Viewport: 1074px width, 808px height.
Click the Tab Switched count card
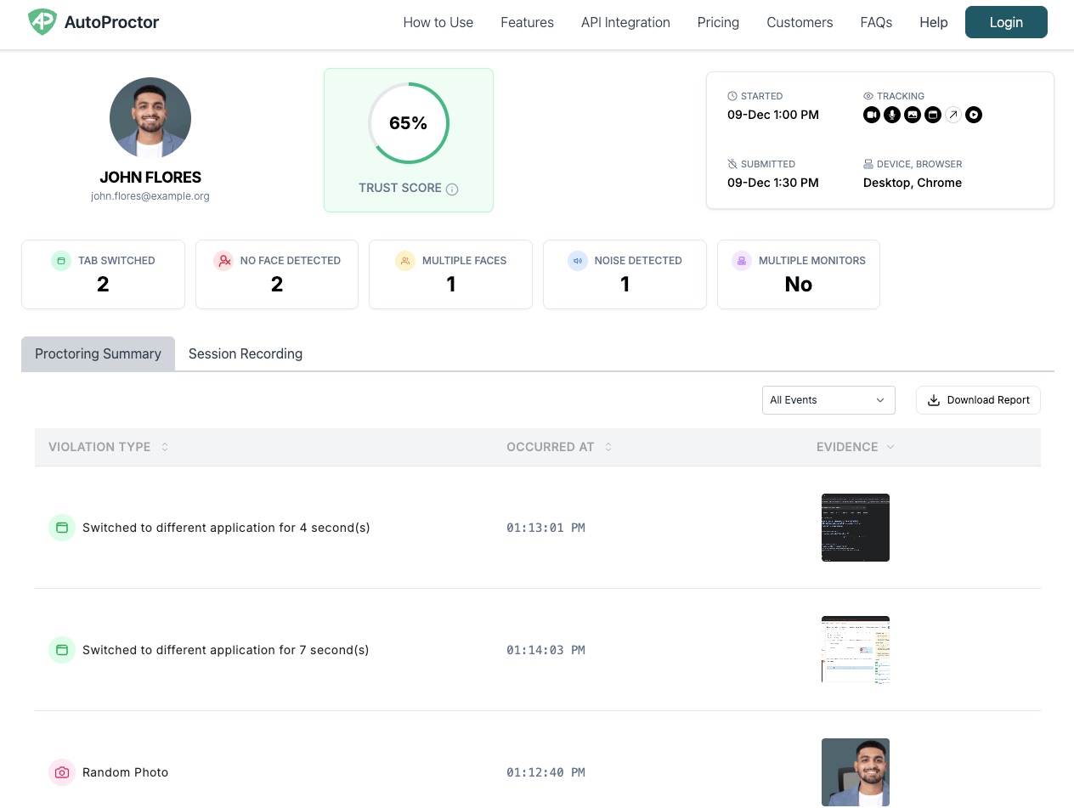103,274
